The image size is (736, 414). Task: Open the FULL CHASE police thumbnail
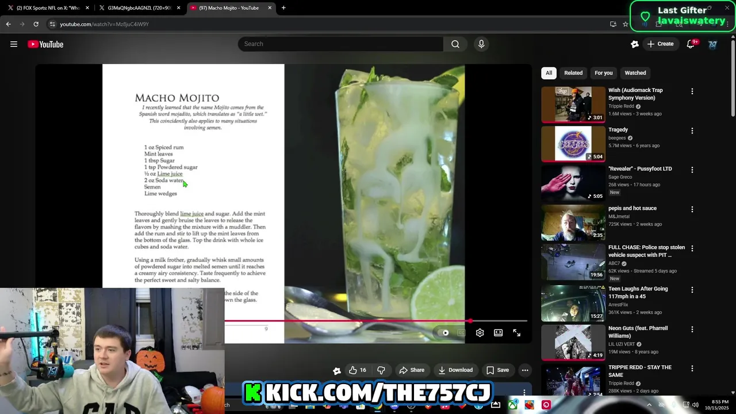[573, 262]
